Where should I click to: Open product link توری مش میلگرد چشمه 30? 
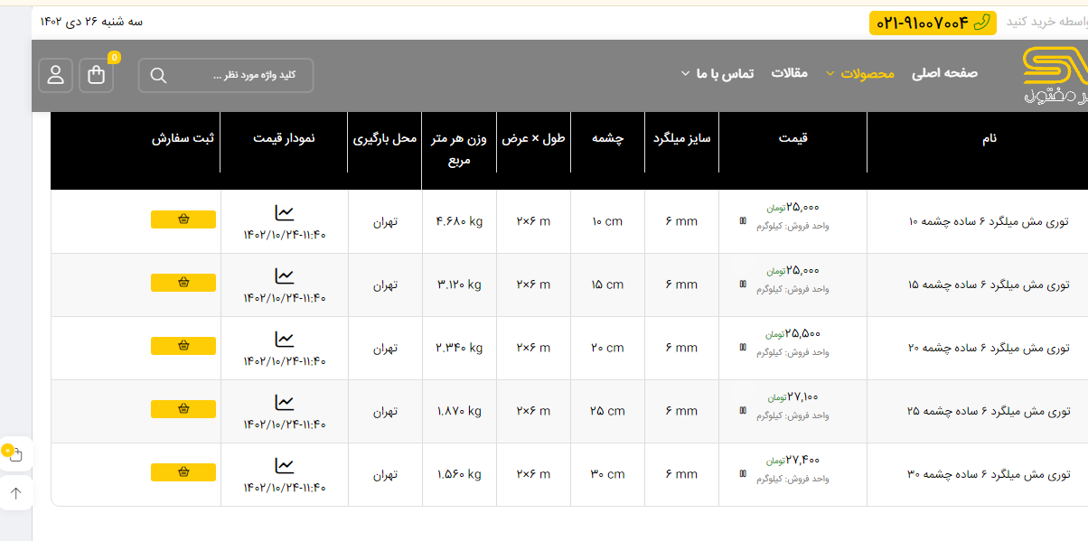988,474
